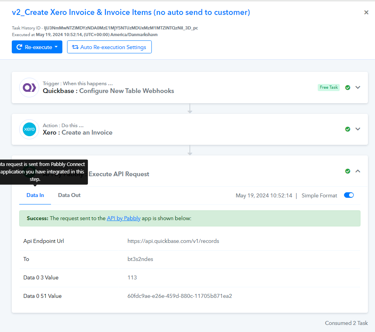Click the Task History ID value
The height and width of the screenshot is (332, 375).
tap(121, 28)
